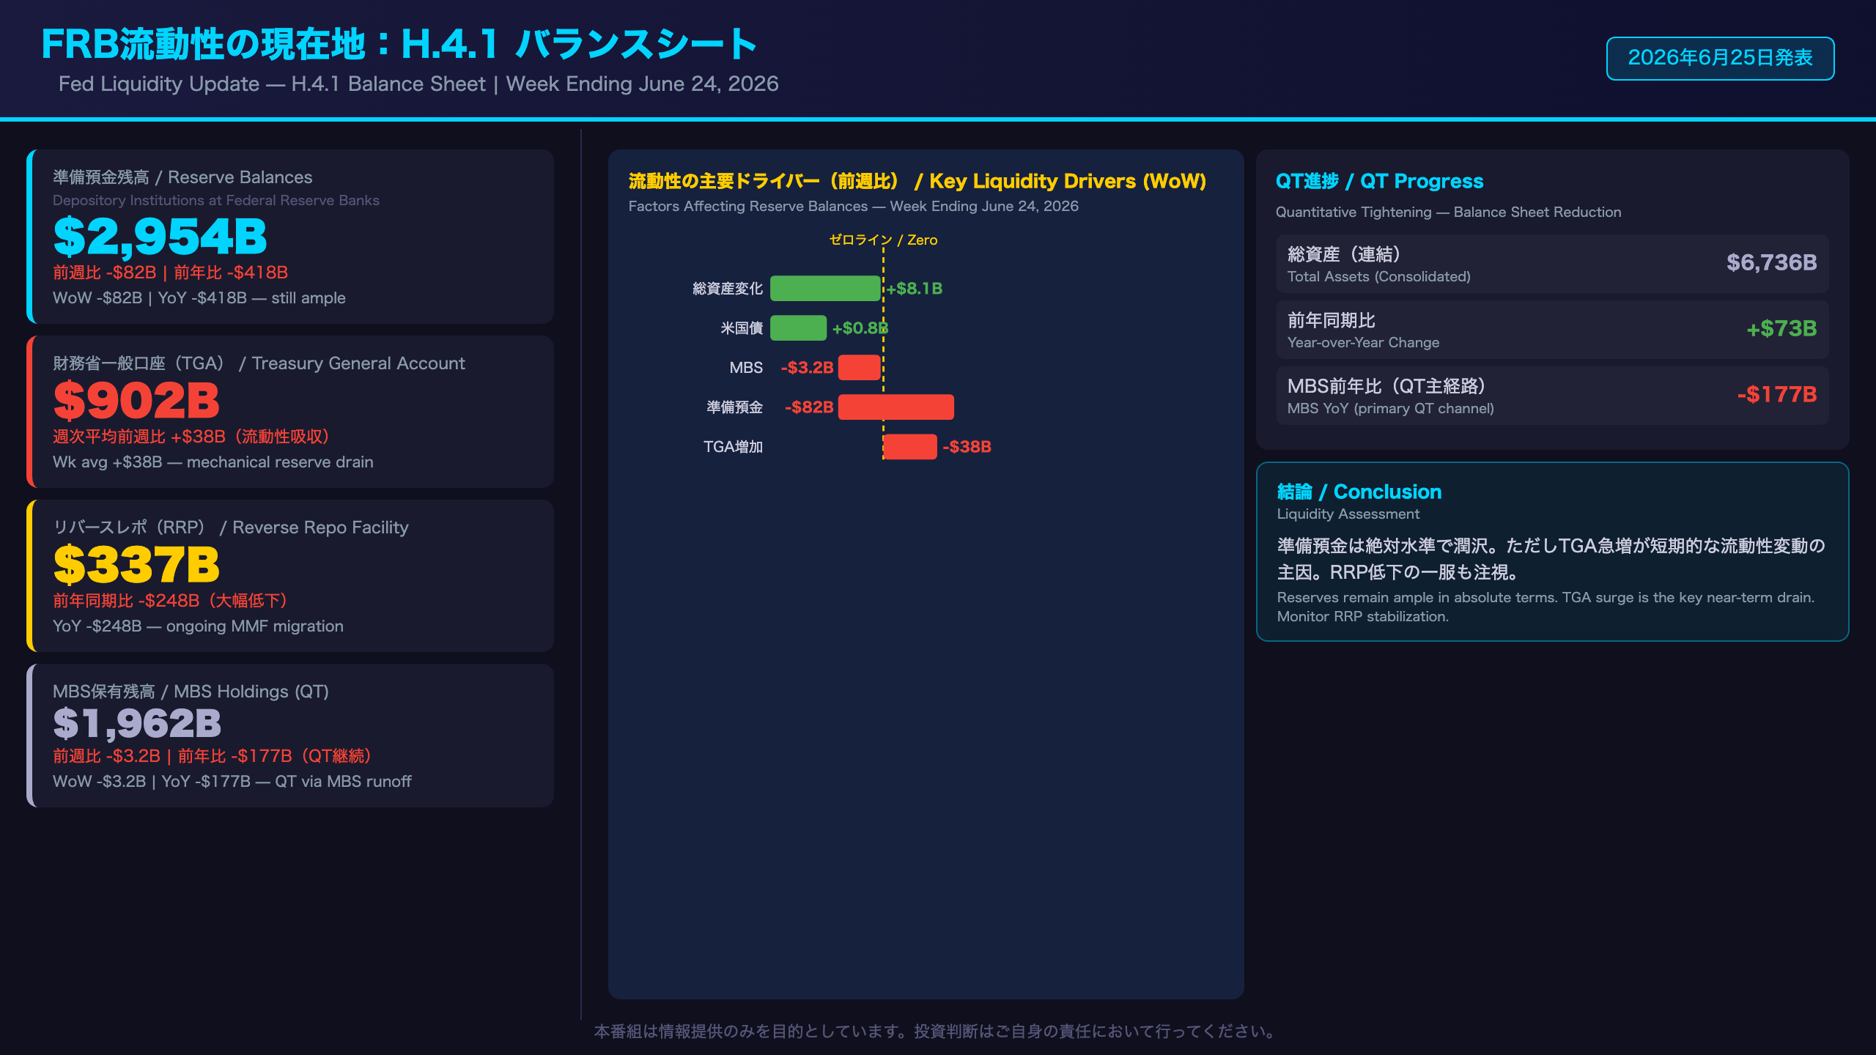Viewport: 1876px width, 1055px height.
Task: Select the 準備預金残高 / Reserve Balances heading
Action: (182, 177)
